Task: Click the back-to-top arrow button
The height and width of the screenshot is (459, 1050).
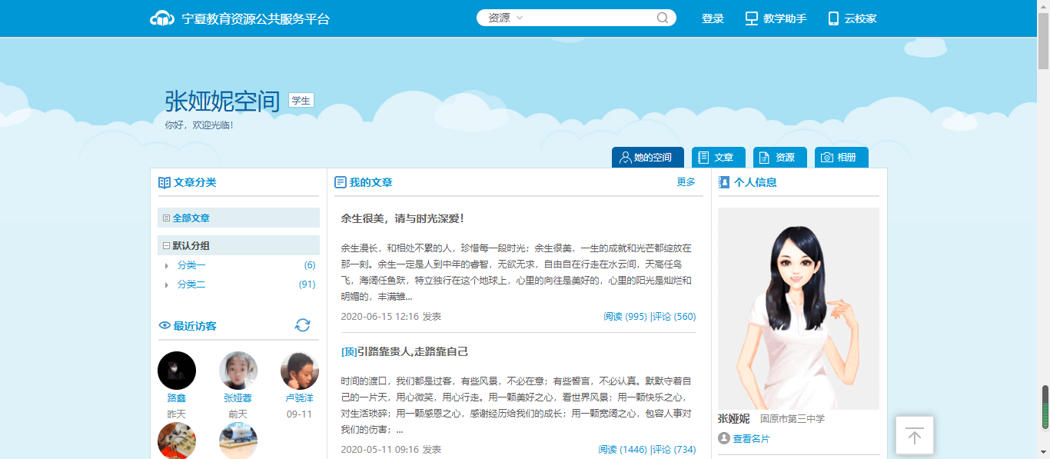Action: [x=914, y=436]
